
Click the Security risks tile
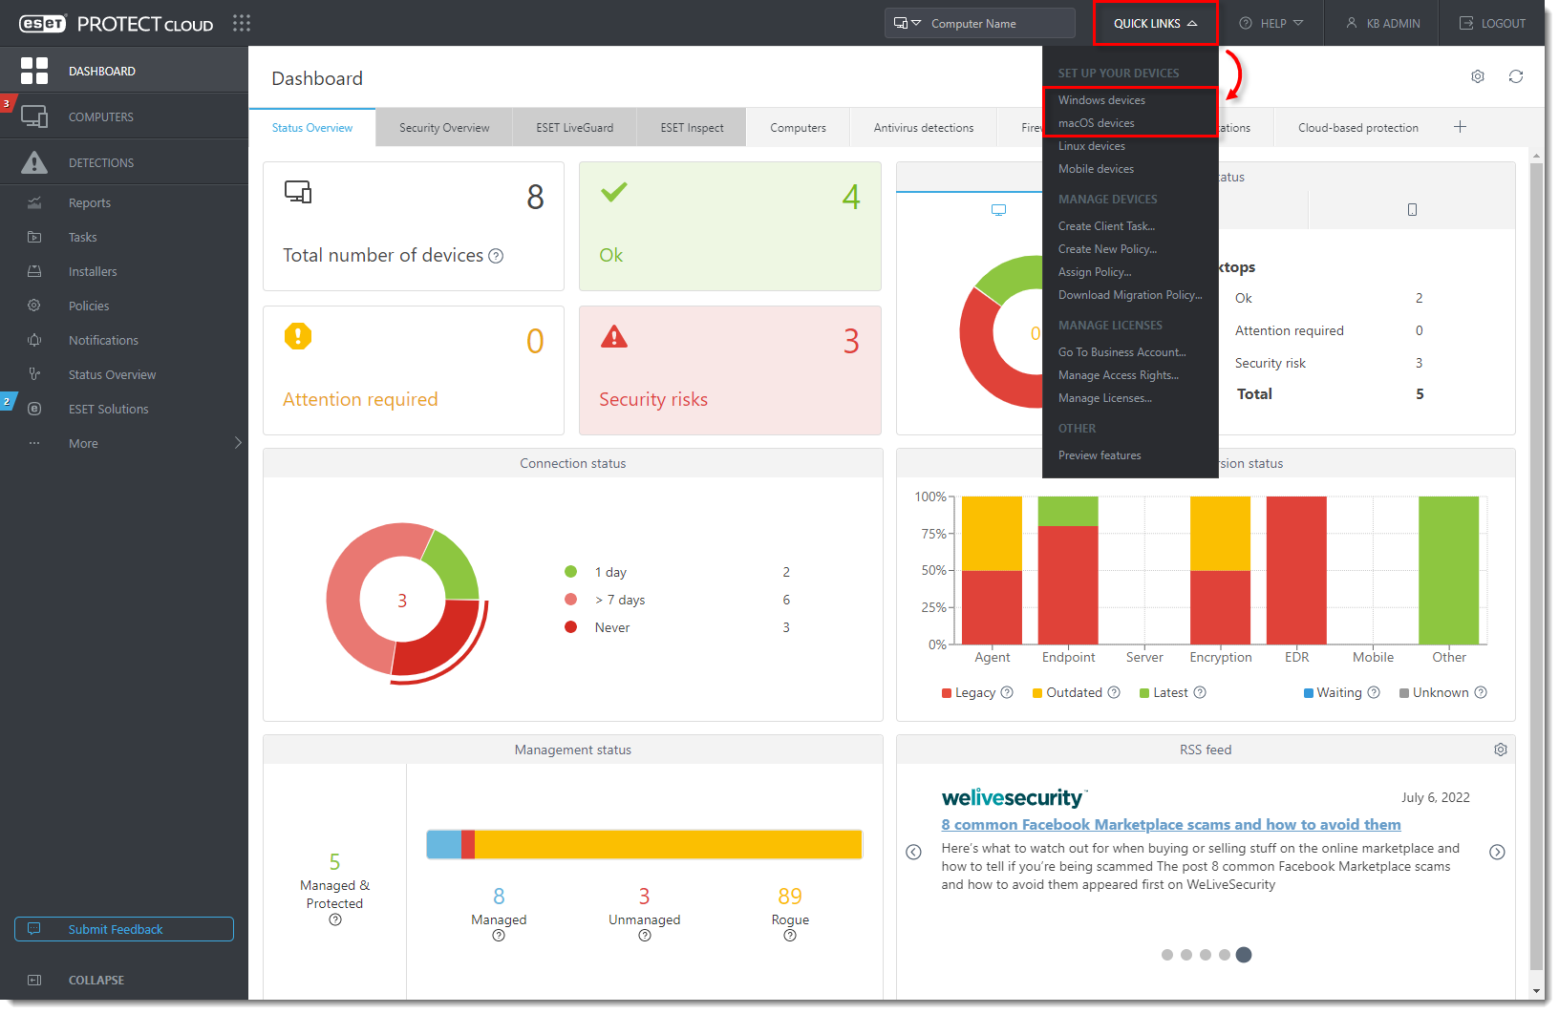pyautogui.click(x=730, y=370)
